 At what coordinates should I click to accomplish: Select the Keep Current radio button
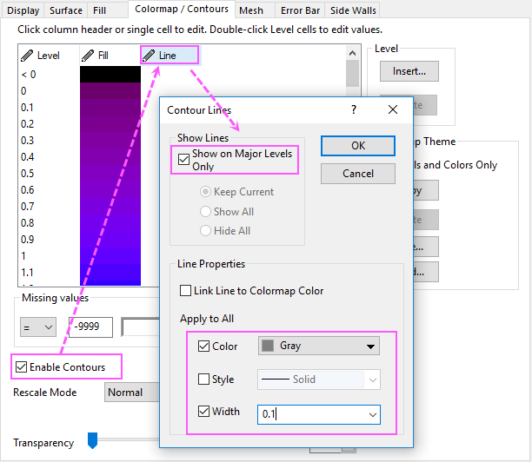point(205,192)
